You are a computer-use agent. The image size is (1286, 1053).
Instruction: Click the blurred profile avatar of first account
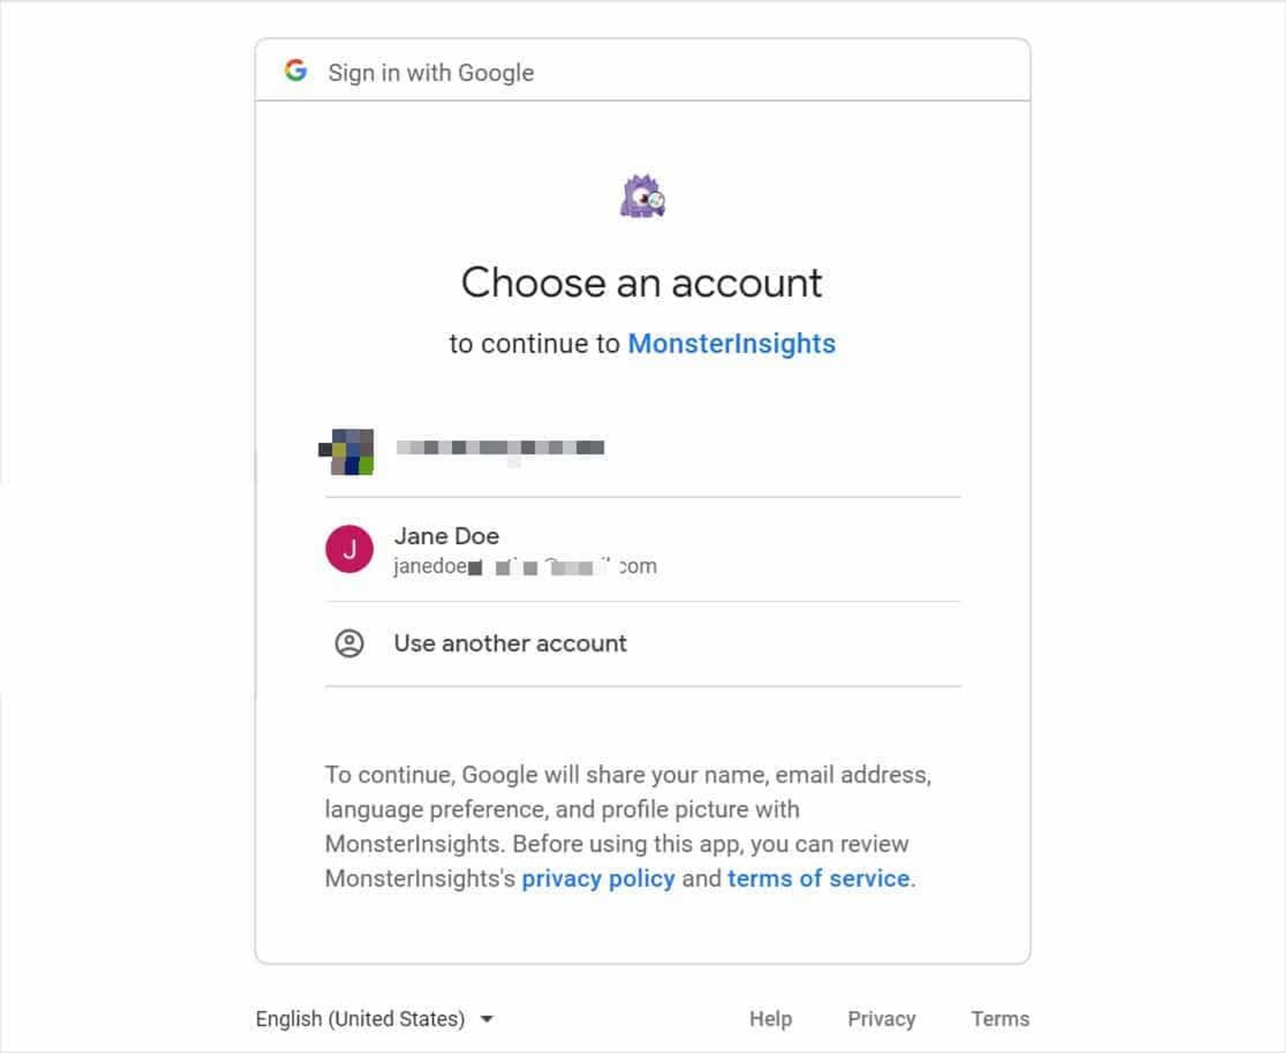351,451
